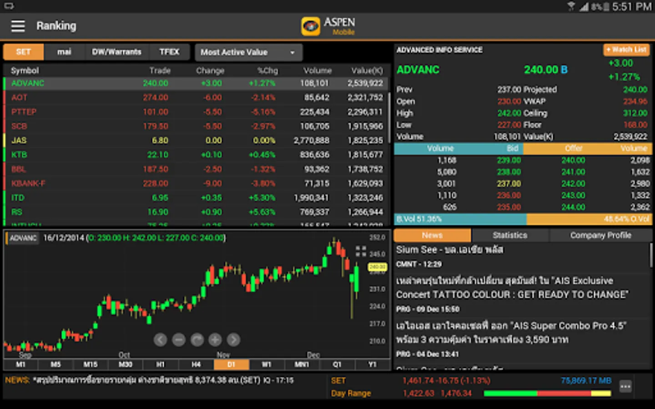This screenshot has height=409, width=655.
Task: Select M1 chart timeframe
Action: [20, 364]
